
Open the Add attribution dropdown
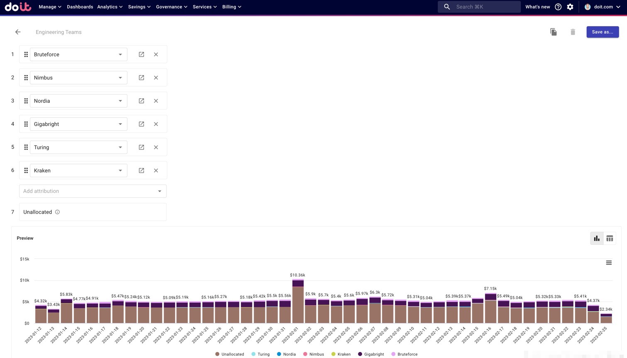tap(159, 191)
